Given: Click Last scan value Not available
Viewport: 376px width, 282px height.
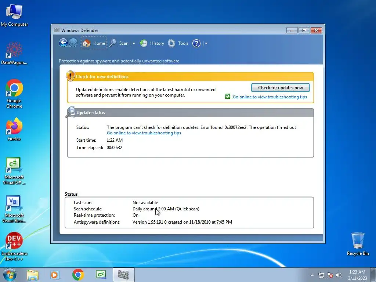Looking at the screenshot, I should pos(145,203).
